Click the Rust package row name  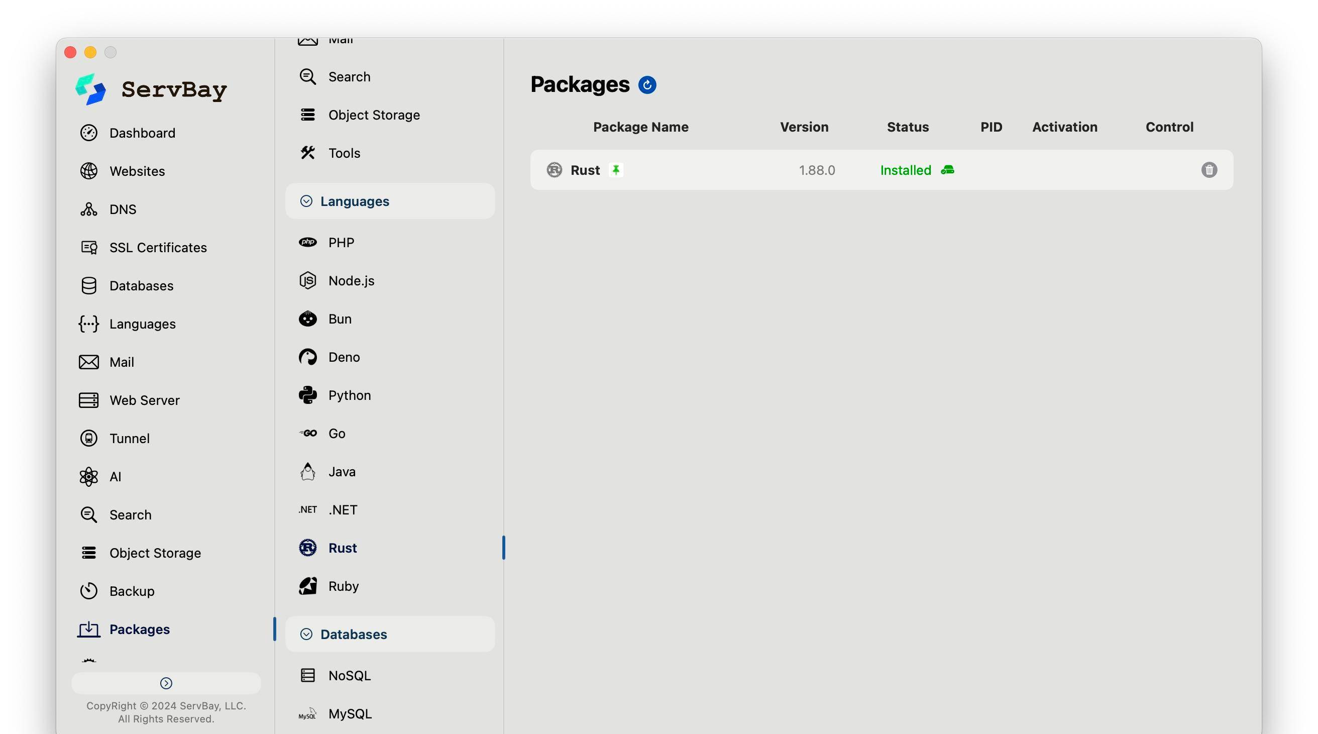[x=585, y=170]
